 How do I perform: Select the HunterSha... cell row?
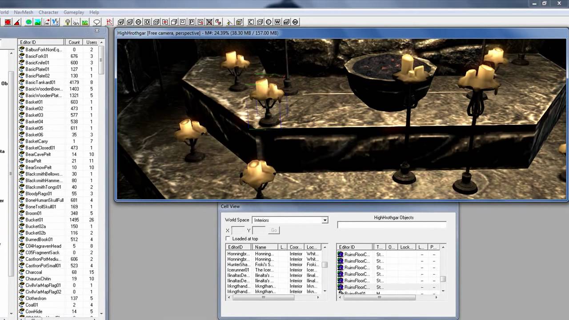tap(274, 264)
